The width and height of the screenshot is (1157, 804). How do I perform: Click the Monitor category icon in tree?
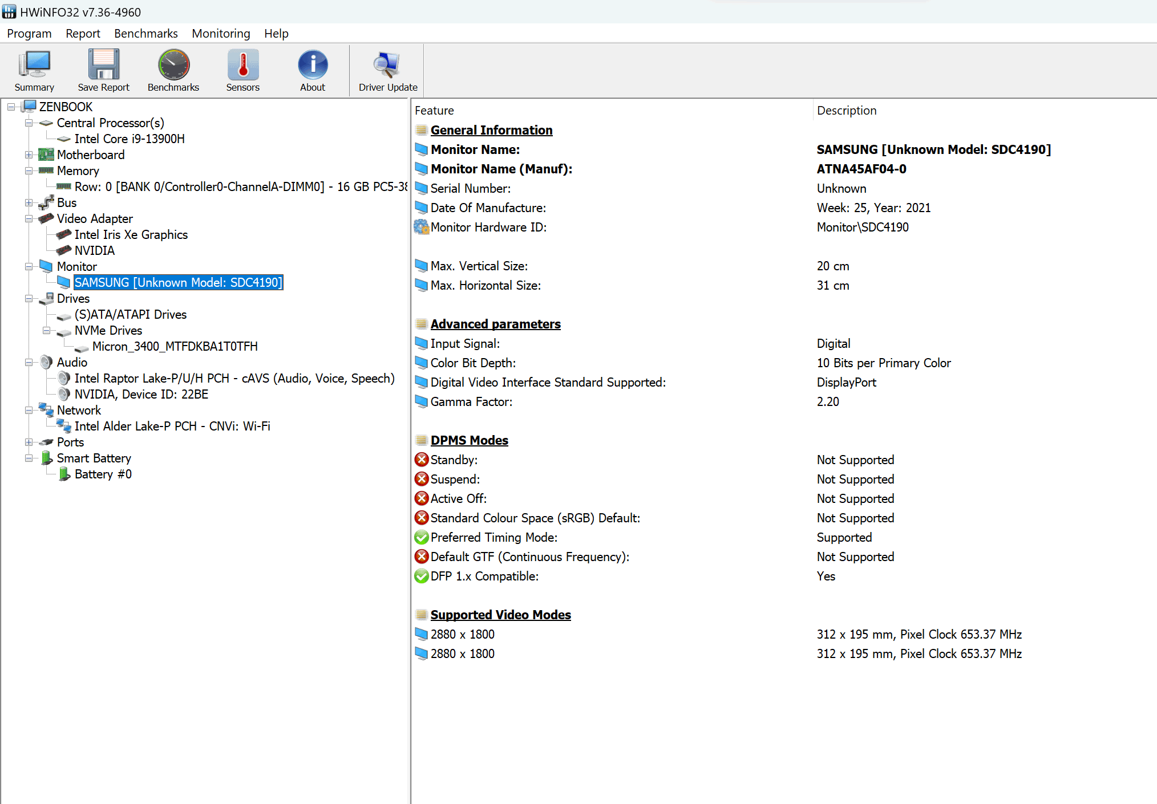(x=46, y=266)
